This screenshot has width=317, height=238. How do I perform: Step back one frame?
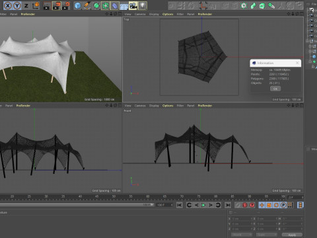click(x=196, y=205)
